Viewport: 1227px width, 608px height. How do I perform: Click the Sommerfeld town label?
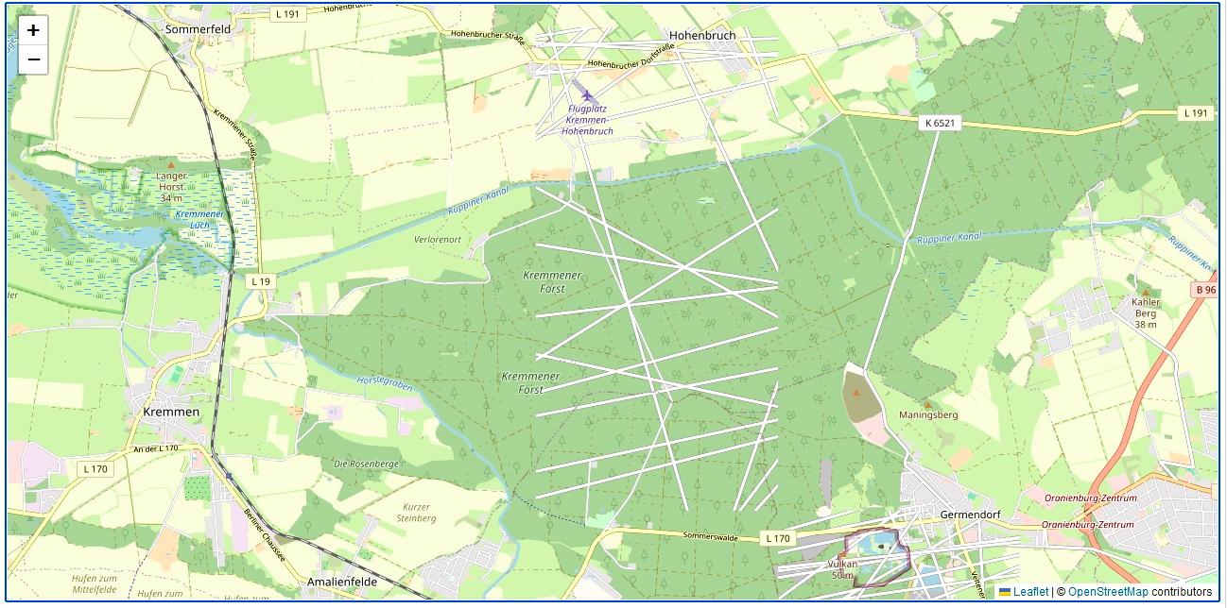pos(199,29)
